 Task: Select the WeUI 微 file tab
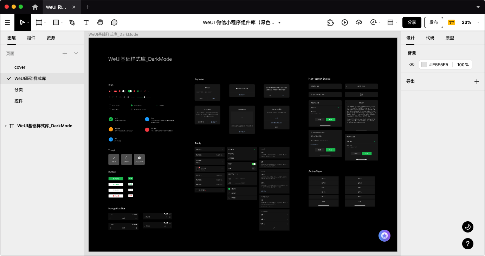tap(61, 7)
